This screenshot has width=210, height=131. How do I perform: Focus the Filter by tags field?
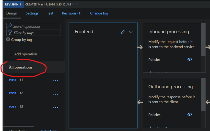coord(34,33)
